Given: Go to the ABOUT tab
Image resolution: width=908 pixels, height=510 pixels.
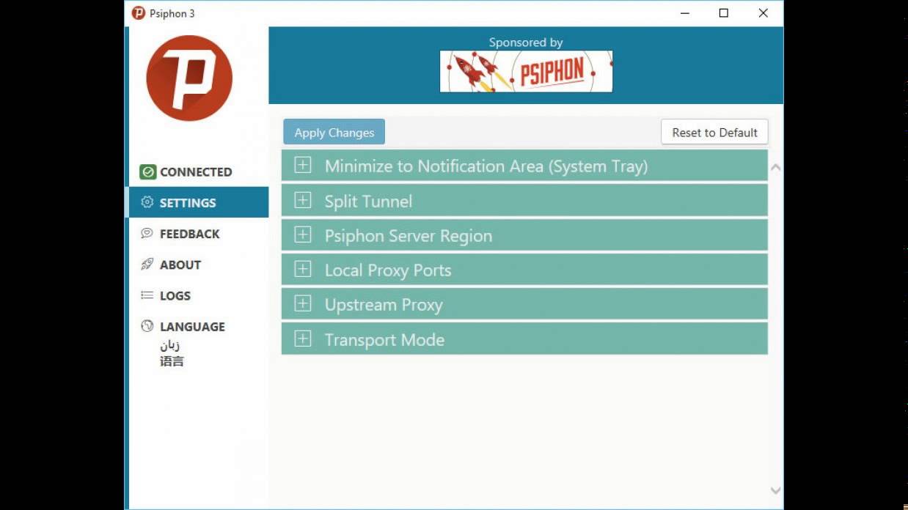Looking at the screenshot, I should (199, 265).
